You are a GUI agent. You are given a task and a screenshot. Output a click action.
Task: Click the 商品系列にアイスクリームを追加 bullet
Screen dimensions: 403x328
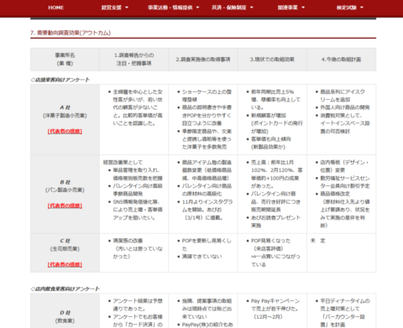coord(343,96)
